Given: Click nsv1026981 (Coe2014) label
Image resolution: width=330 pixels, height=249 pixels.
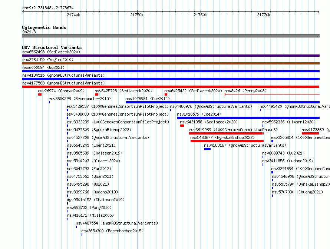Looking at the screenshot, I should click(x=148, y=99).
